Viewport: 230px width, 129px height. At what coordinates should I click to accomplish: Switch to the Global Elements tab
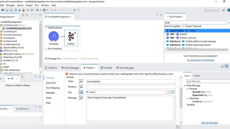tap(70, 59)
